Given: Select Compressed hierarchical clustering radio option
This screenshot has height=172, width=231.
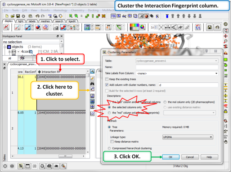Looking at the screenshot, I should click(x=109, y=148).
